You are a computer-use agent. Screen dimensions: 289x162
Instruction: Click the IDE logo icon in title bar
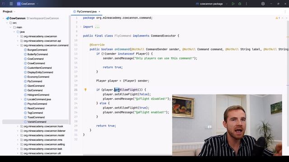click(4, 4)
